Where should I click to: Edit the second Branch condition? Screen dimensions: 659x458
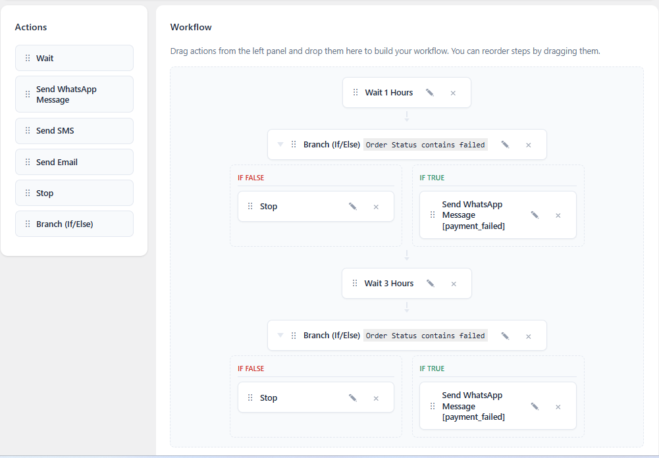tap(505, 336)
